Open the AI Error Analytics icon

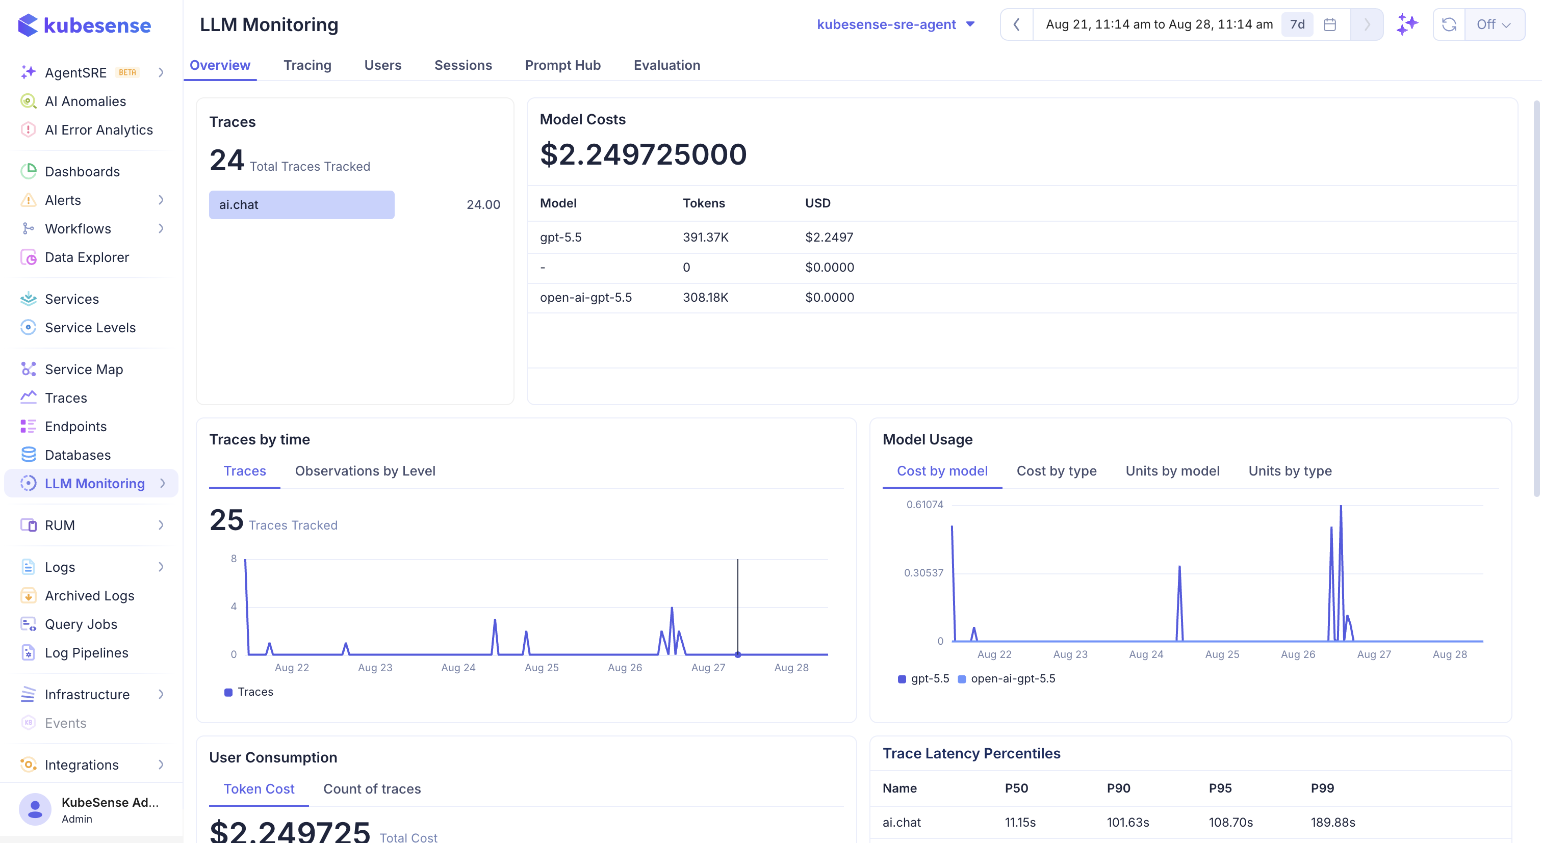coord(28,130)
